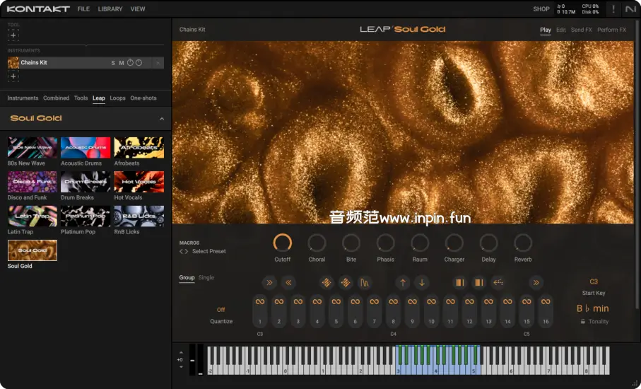Switch to Single mode
This screenshot has height=389, width=641.
click(206, 278)
